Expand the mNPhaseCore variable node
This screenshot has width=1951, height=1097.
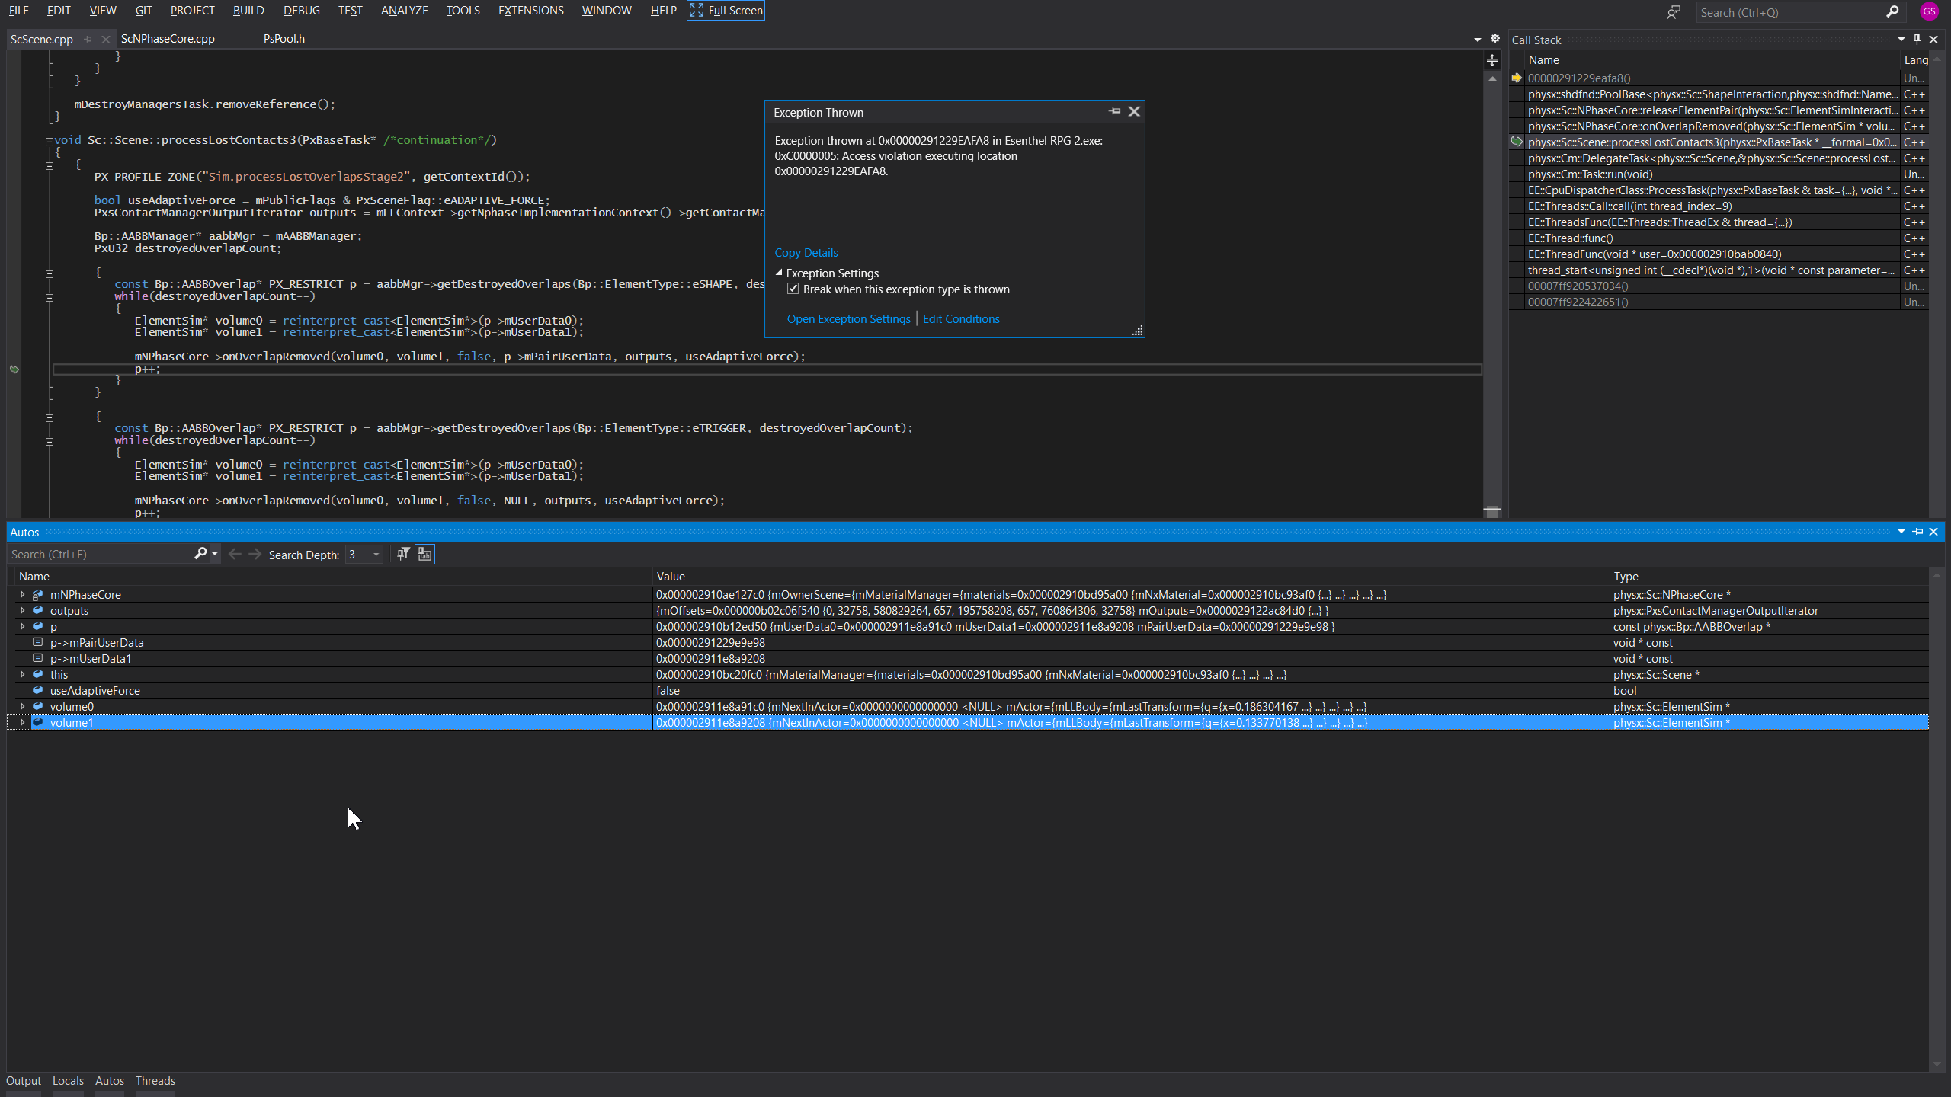click(x=22, y=595)
